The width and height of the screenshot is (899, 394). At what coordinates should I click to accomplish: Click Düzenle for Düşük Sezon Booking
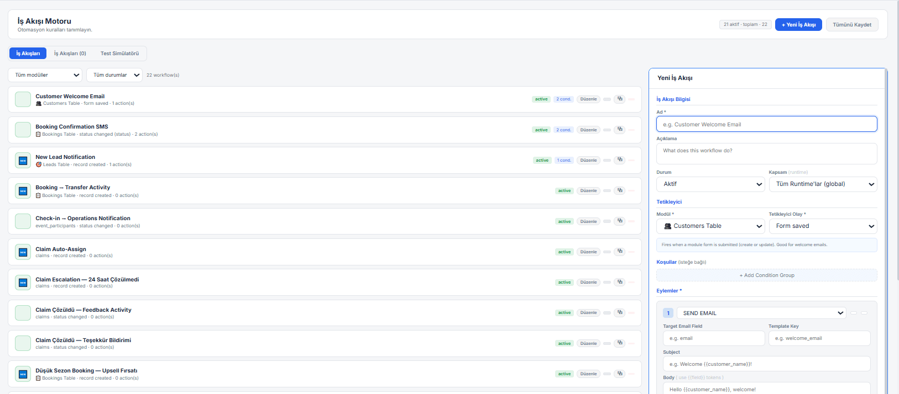tap(588, 374)
